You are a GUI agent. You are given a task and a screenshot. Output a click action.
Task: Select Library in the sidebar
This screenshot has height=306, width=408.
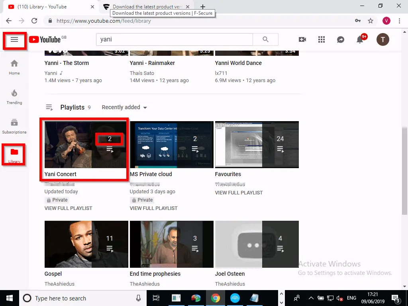pos(14,155)
